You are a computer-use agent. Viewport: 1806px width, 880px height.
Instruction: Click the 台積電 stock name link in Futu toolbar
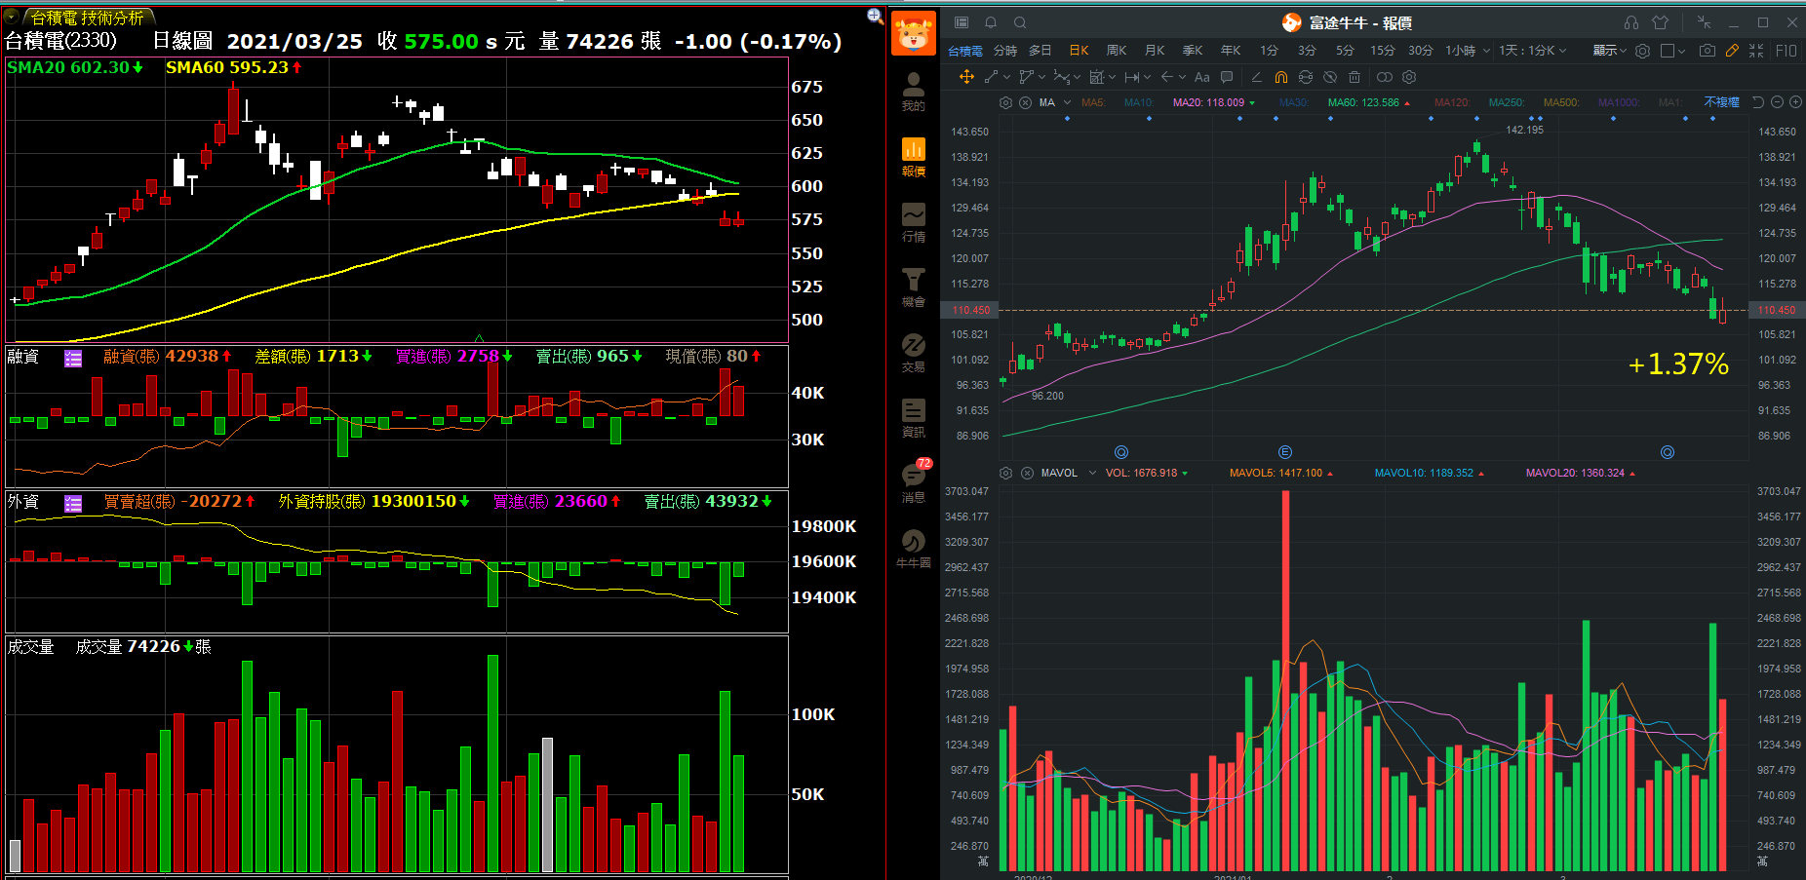(964, 51)
